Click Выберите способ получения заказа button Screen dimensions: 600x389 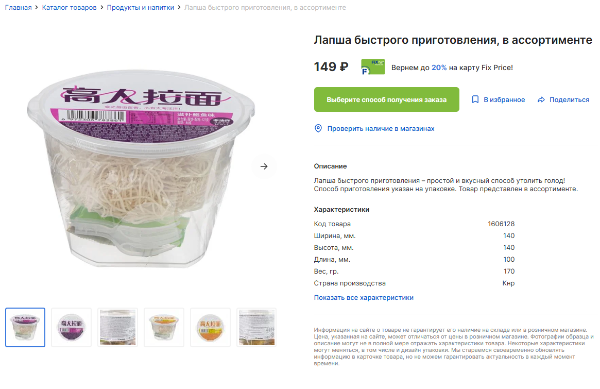[386, 99]
